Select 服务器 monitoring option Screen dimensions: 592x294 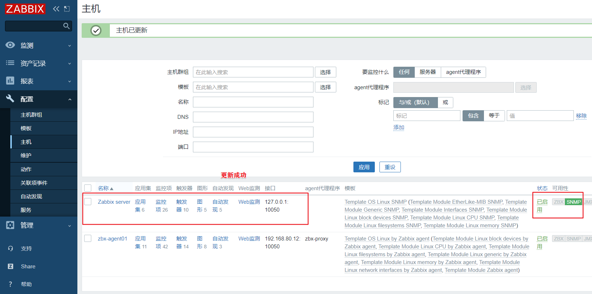coord(428,72)
